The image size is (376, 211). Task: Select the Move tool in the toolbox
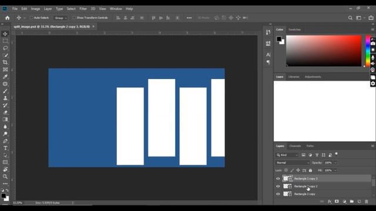5,34
